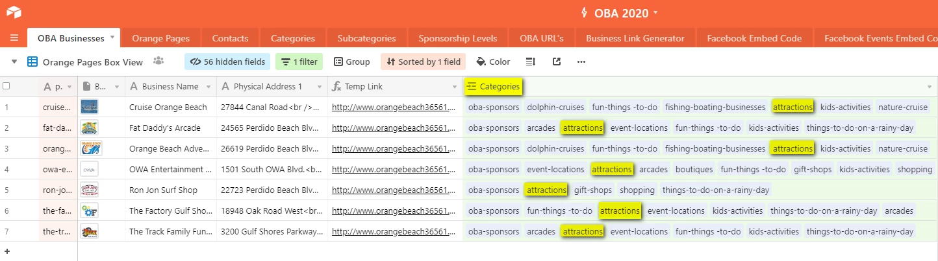Open the hamburger tables list menu

(x=14, y=38)
